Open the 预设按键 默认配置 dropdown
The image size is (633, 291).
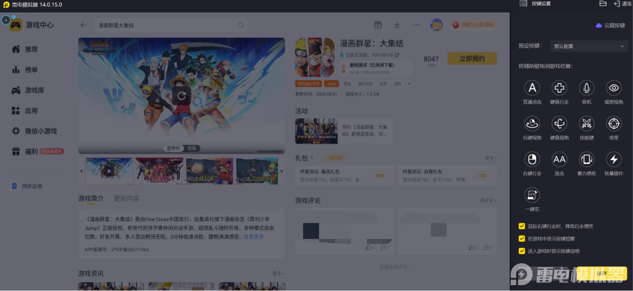click(x=589, y=46)
